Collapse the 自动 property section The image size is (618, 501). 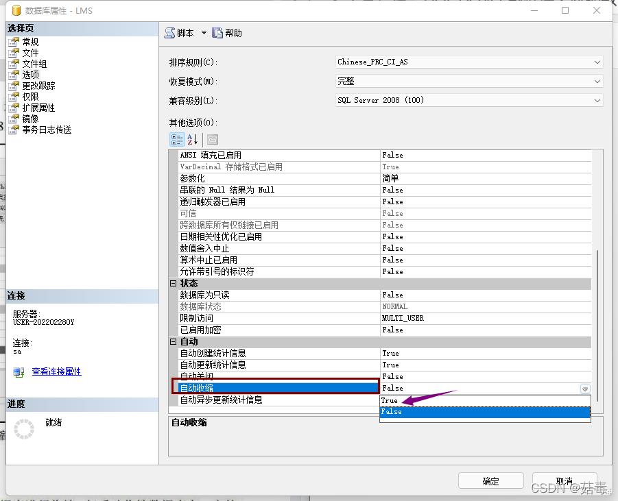point(174,341)
